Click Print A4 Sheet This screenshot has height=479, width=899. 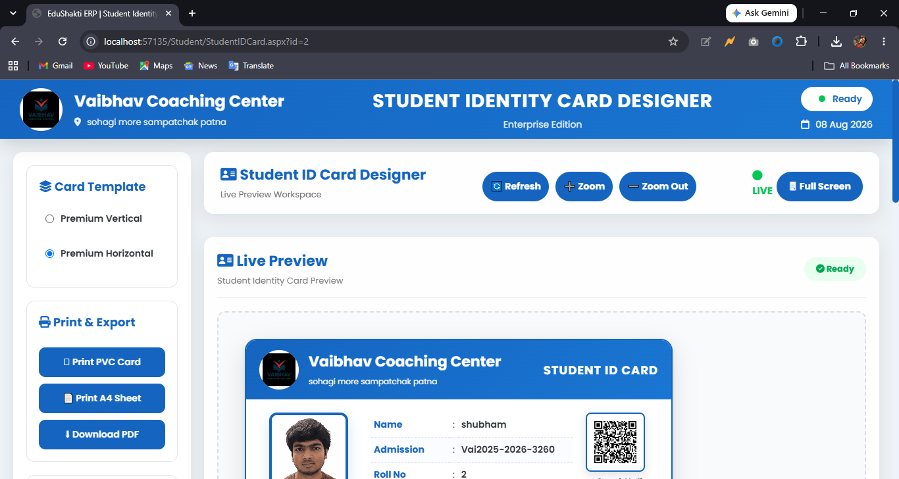(x=102, y=398)
